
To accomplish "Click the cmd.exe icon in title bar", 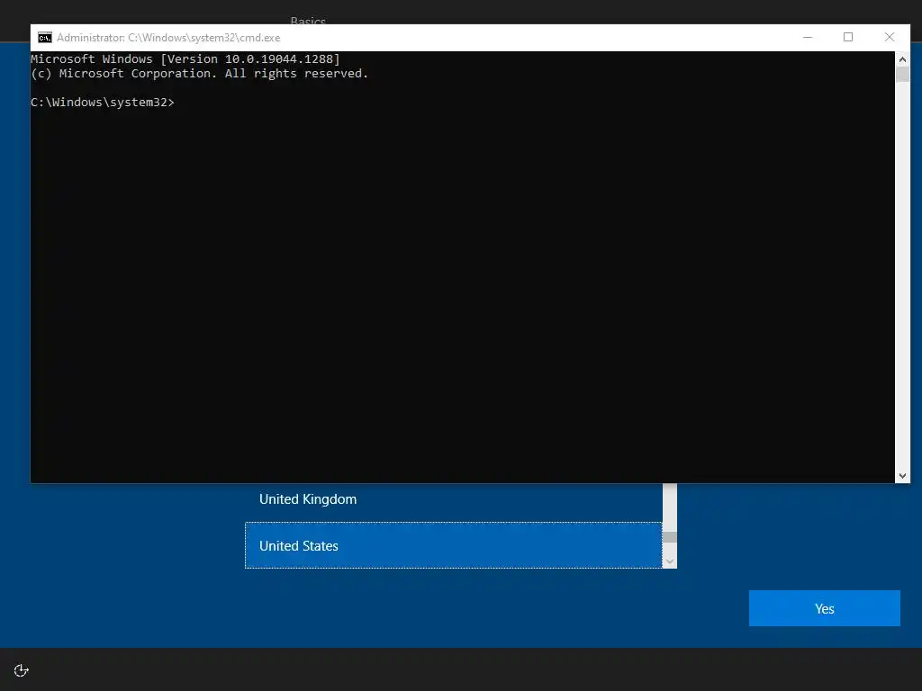I will [x=45, y=38].
